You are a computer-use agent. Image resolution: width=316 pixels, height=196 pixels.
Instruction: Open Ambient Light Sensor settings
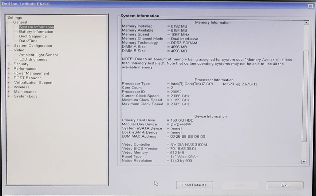(x=38, y=55)
